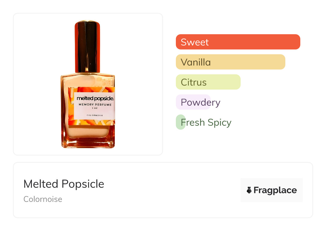Viewport: 326px width, 231px height.
Task: Click the thick glass base of bottle
Action: pos(88,143)
